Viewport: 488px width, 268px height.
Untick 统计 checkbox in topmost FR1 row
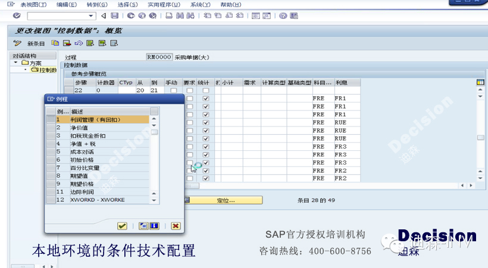[206, 99]
